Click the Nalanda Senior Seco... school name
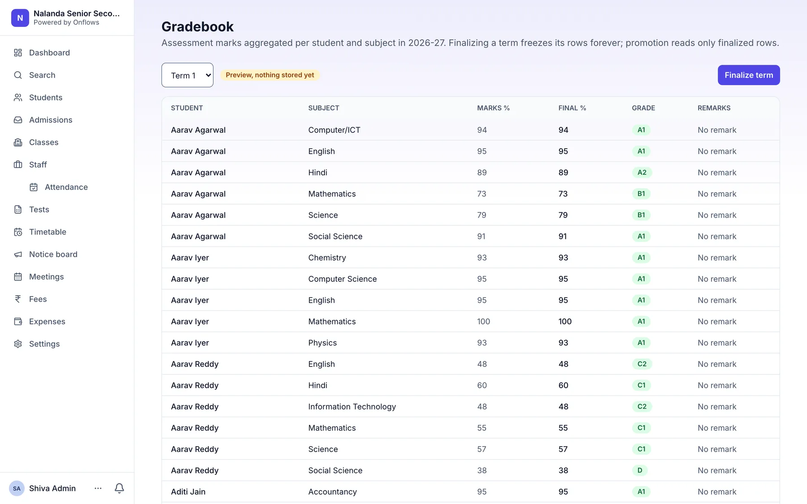Viewport: 807px width, 504px height. [77, 13]
